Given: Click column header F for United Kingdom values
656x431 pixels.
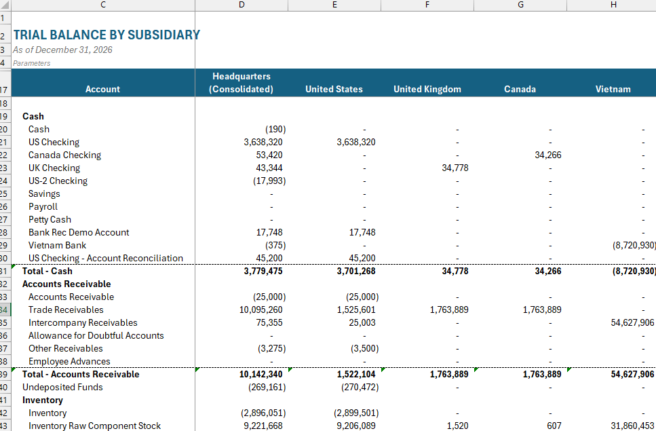Looking at the screenshot, I should (427, 5).
